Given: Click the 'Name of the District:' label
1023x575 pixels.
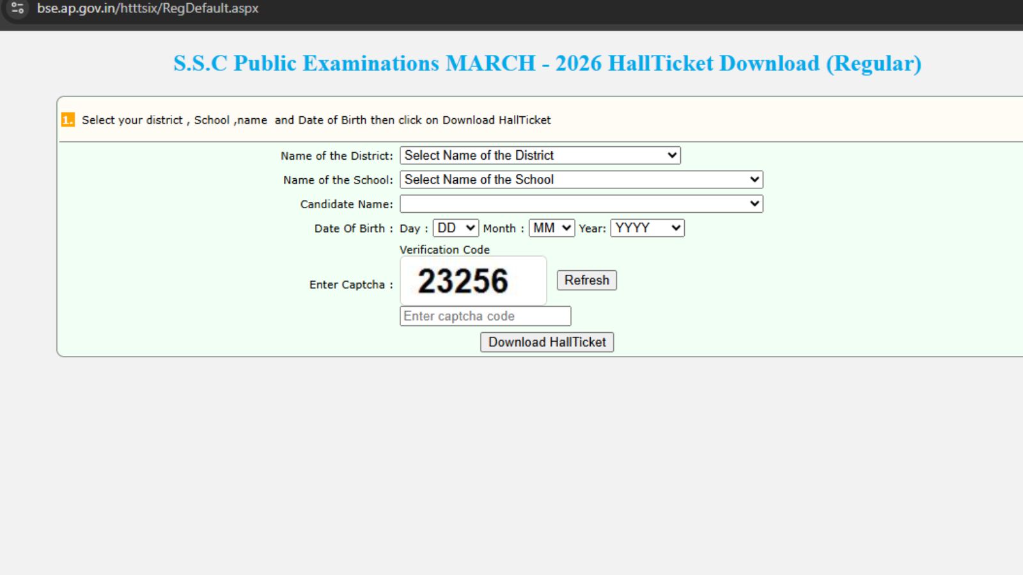Looking at the screenshot, I should [336, 156].
